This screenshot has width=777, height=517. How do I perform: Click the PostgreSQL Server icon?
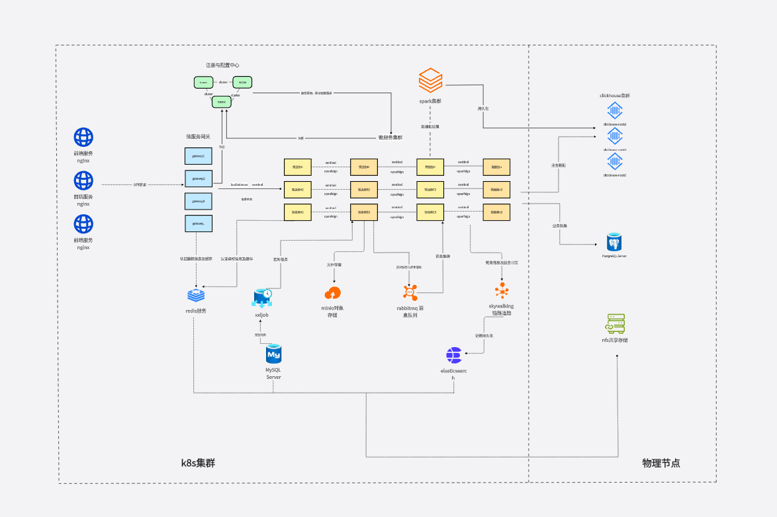tap(614, 241)
